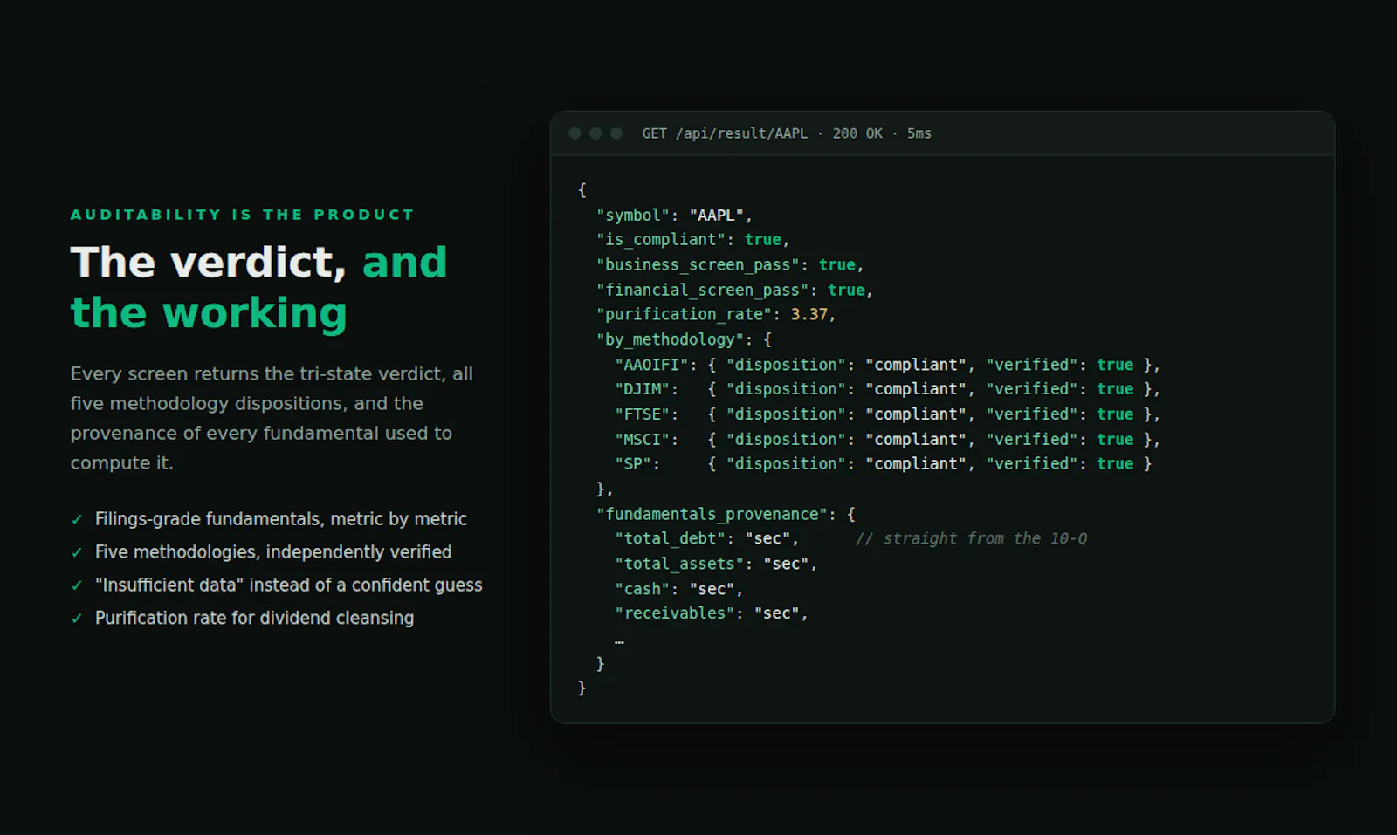Click comment "// straight from the 10-Q"

click(972, 538)
